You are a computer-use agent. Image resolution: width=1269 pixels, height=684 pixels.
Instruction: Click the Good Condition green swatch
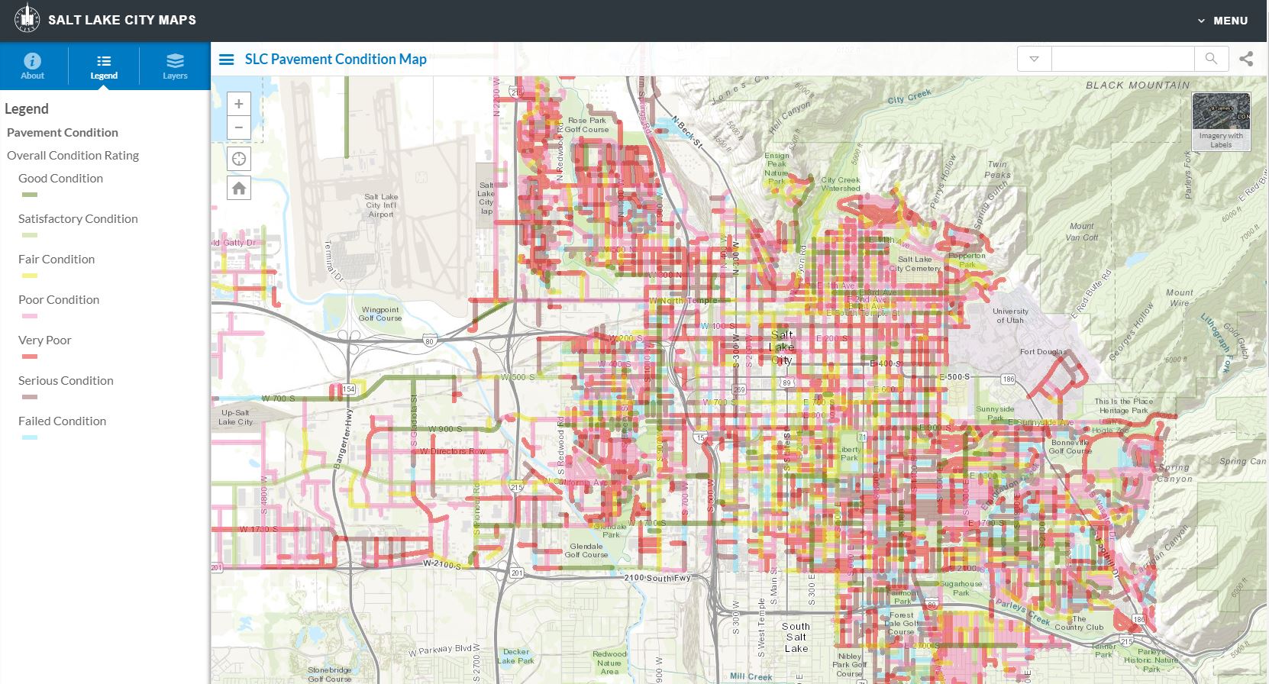click(30, 195)
